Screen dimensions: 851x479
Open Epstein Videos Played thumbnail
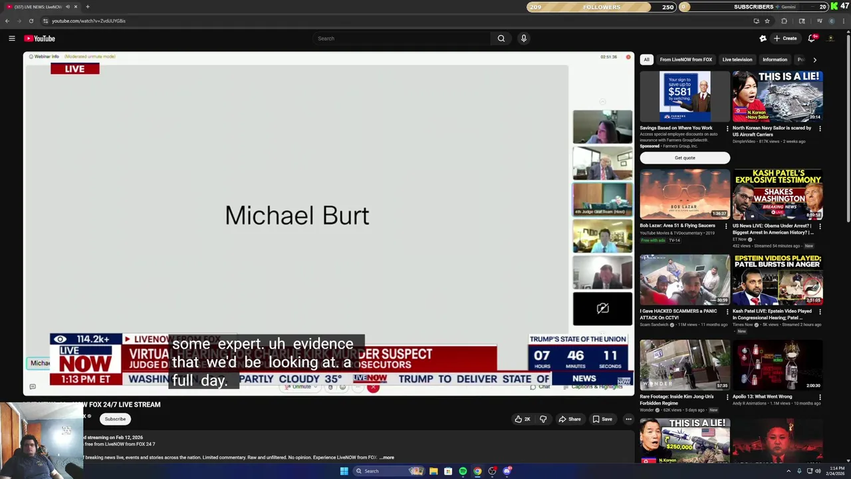tap(778, 279)
